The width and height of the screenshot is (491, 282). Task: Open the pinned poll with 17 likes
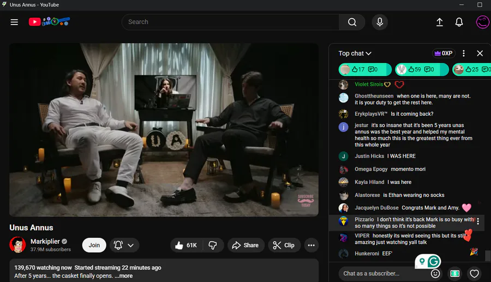[365, 69]
